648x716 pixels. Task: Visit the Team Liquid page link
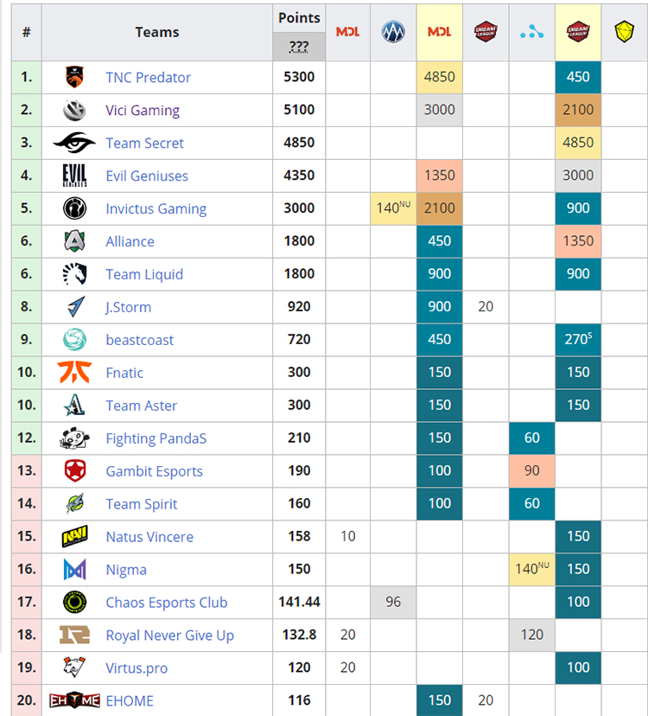point(144,274)
